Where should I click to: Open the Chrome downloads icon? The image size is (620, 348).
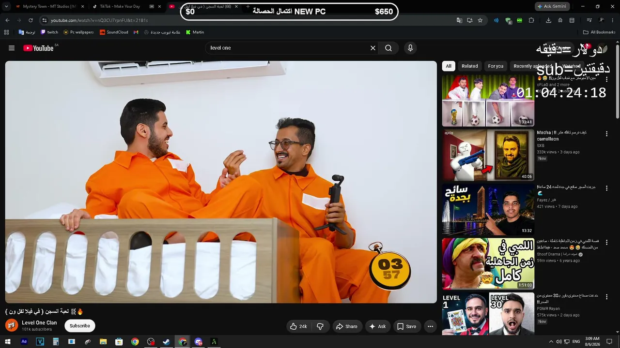548,20
